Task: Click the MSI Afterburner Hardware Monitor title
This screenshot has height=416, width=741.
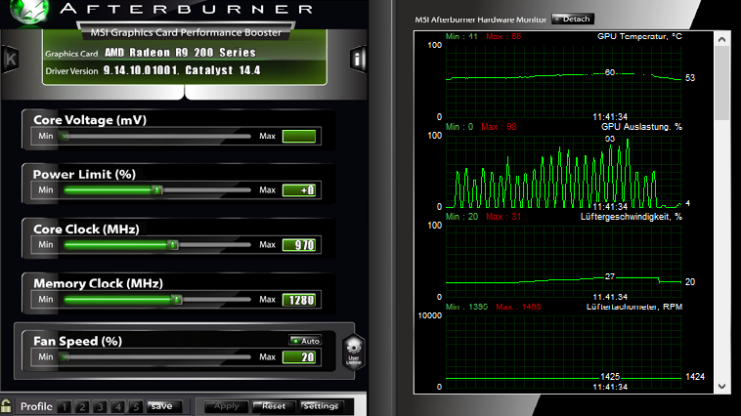Action: (480, 20)
